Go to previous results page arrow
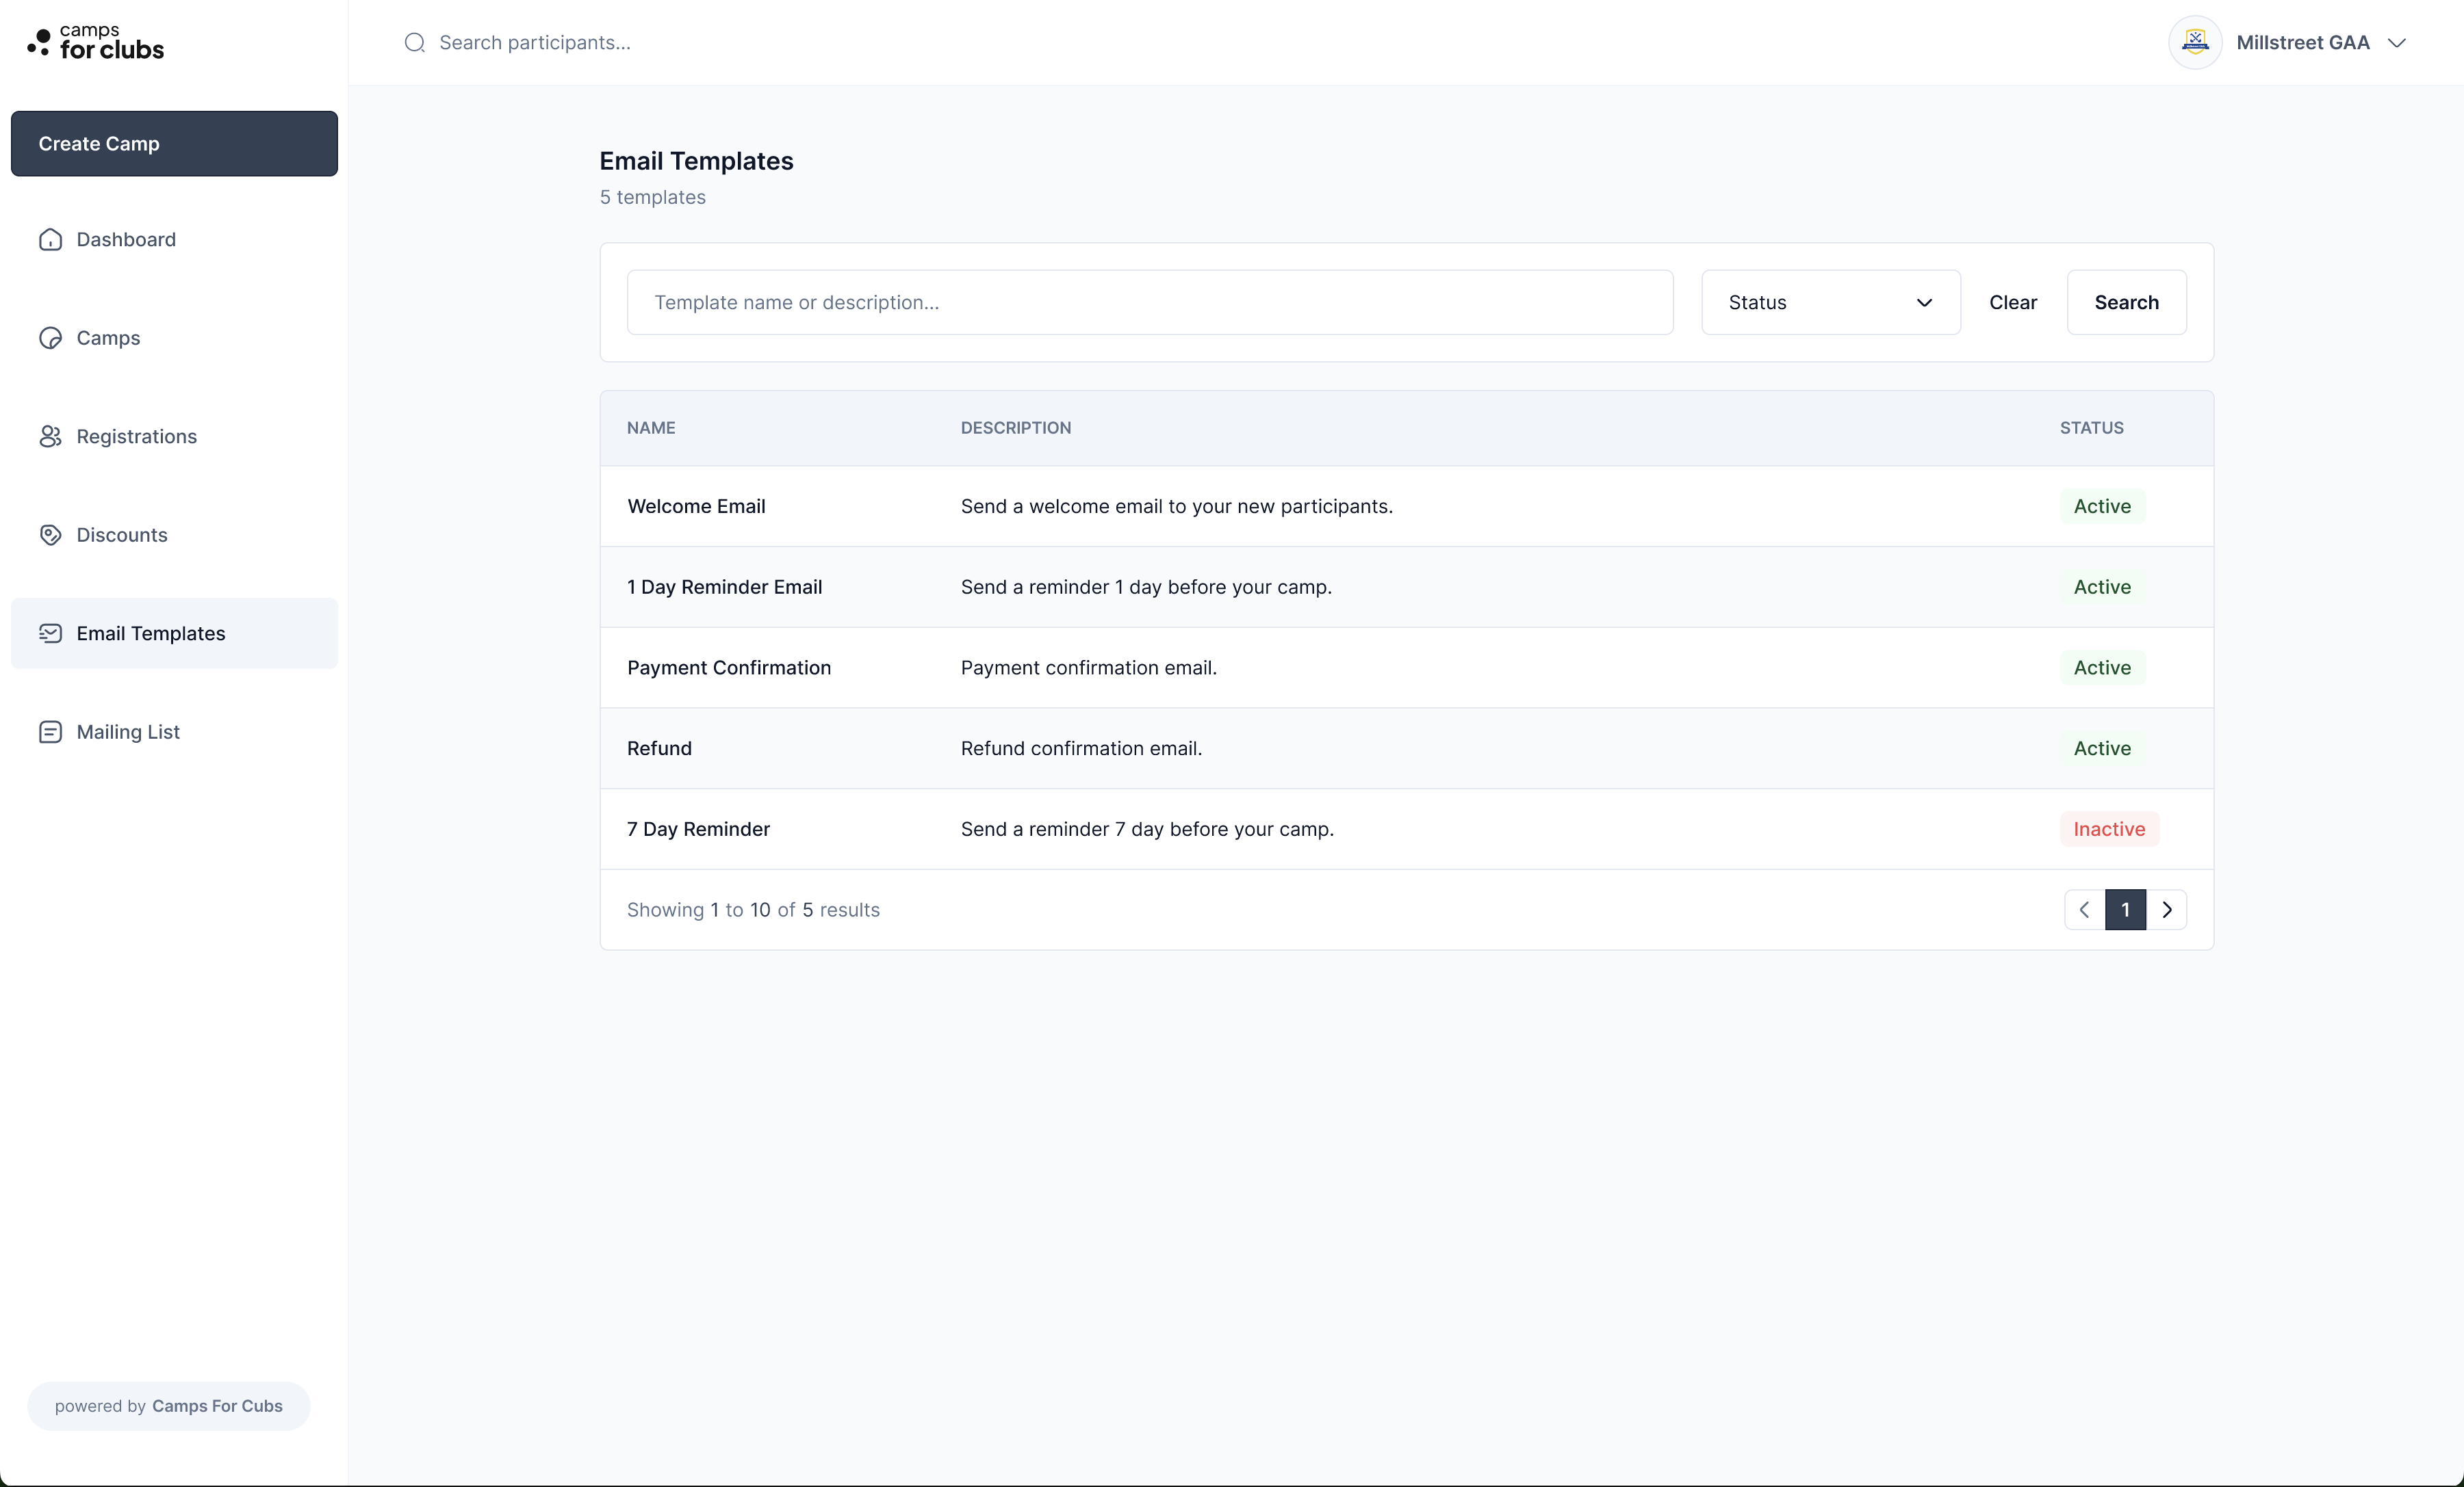 pyautogui.click(x=2085, y=910)
